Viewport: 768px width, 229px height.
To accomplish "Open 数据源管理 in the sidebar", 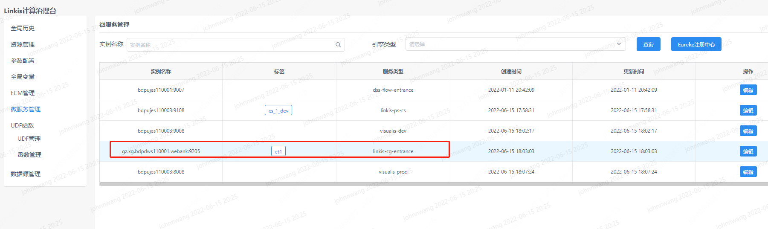I will click(x=26, y=174).
